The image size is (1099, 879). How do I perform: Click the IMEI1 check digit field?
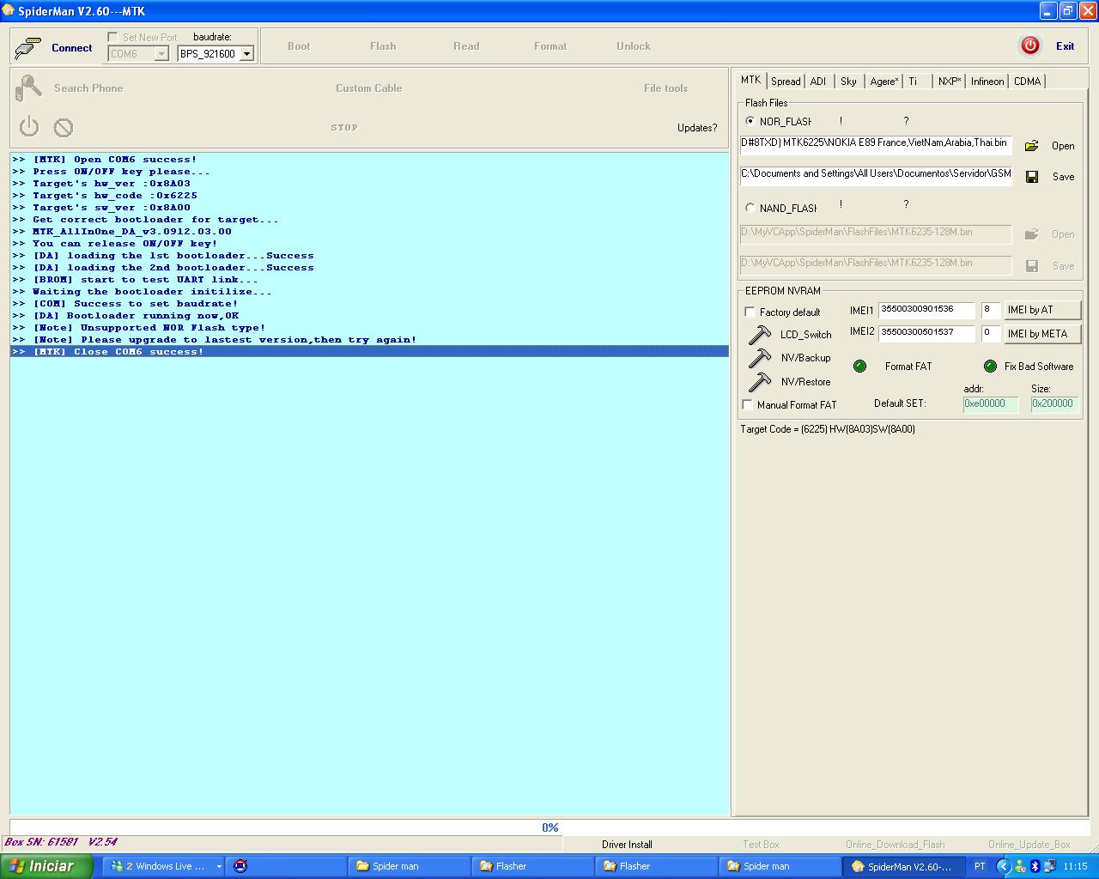coord(990,310)
